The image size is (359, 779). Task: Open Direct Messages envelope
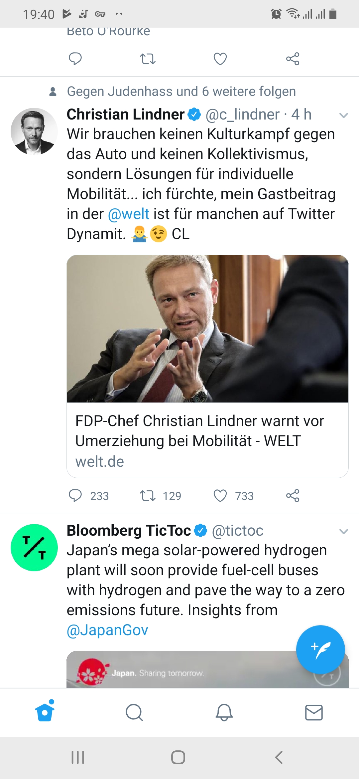[314, 712]
